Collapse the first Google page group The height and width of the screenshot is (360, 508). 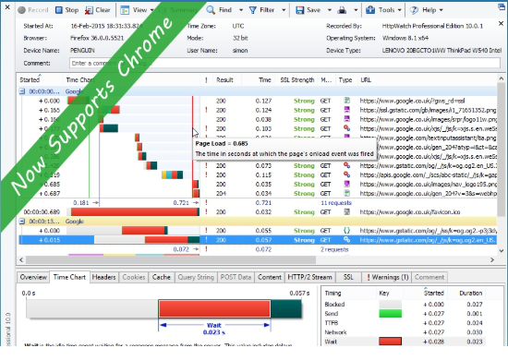pos(22,91)
